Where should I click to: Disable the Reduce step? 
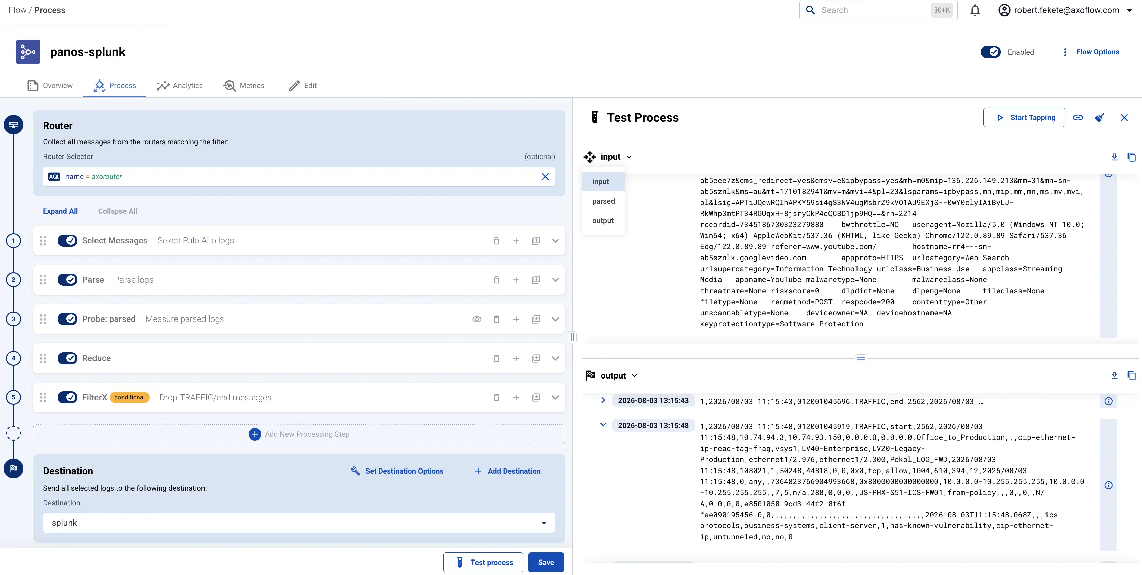point(67,358)
